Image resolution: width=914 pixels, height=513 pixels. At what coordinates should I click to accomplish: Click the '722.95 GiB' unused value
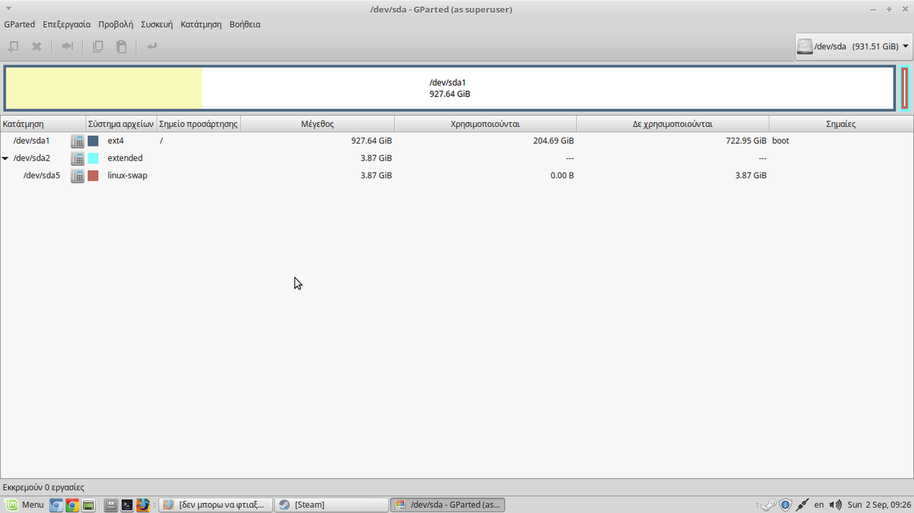click(x=746, y=141)
